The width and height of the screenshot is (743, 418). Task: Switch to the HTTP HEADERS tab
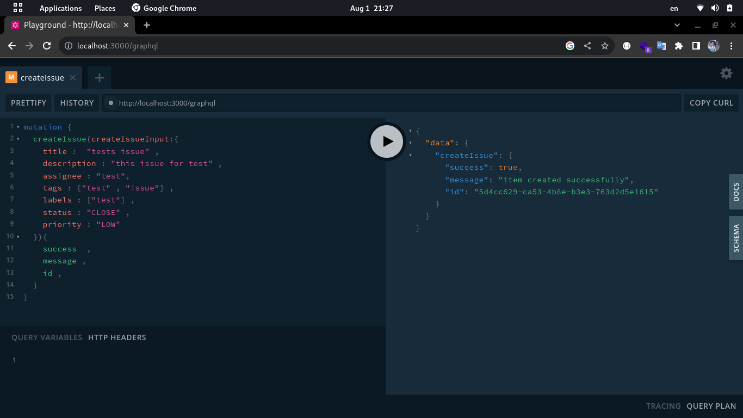point(117,337)
